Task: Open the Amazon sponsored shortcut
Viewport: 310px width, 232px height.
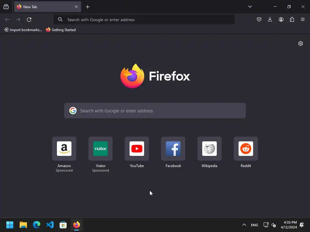Action: tap(64, 154)
